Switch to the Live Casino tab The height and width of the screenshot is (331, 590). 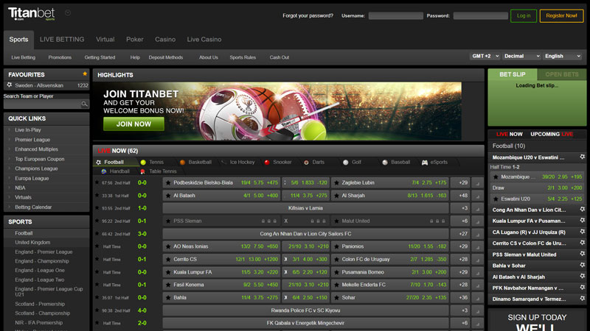pyautogui.click(x=204, y=39)
